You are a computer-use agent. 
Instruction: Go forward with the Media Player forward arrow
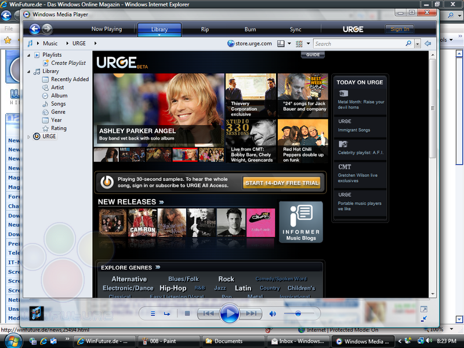47,28
